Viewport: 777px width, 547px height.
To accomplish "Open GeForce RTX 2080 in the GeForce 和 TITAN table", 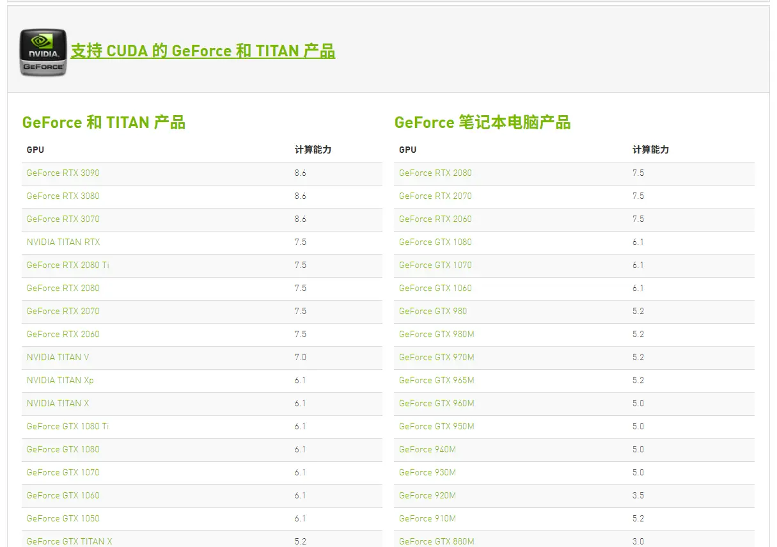I will point(63,288).
